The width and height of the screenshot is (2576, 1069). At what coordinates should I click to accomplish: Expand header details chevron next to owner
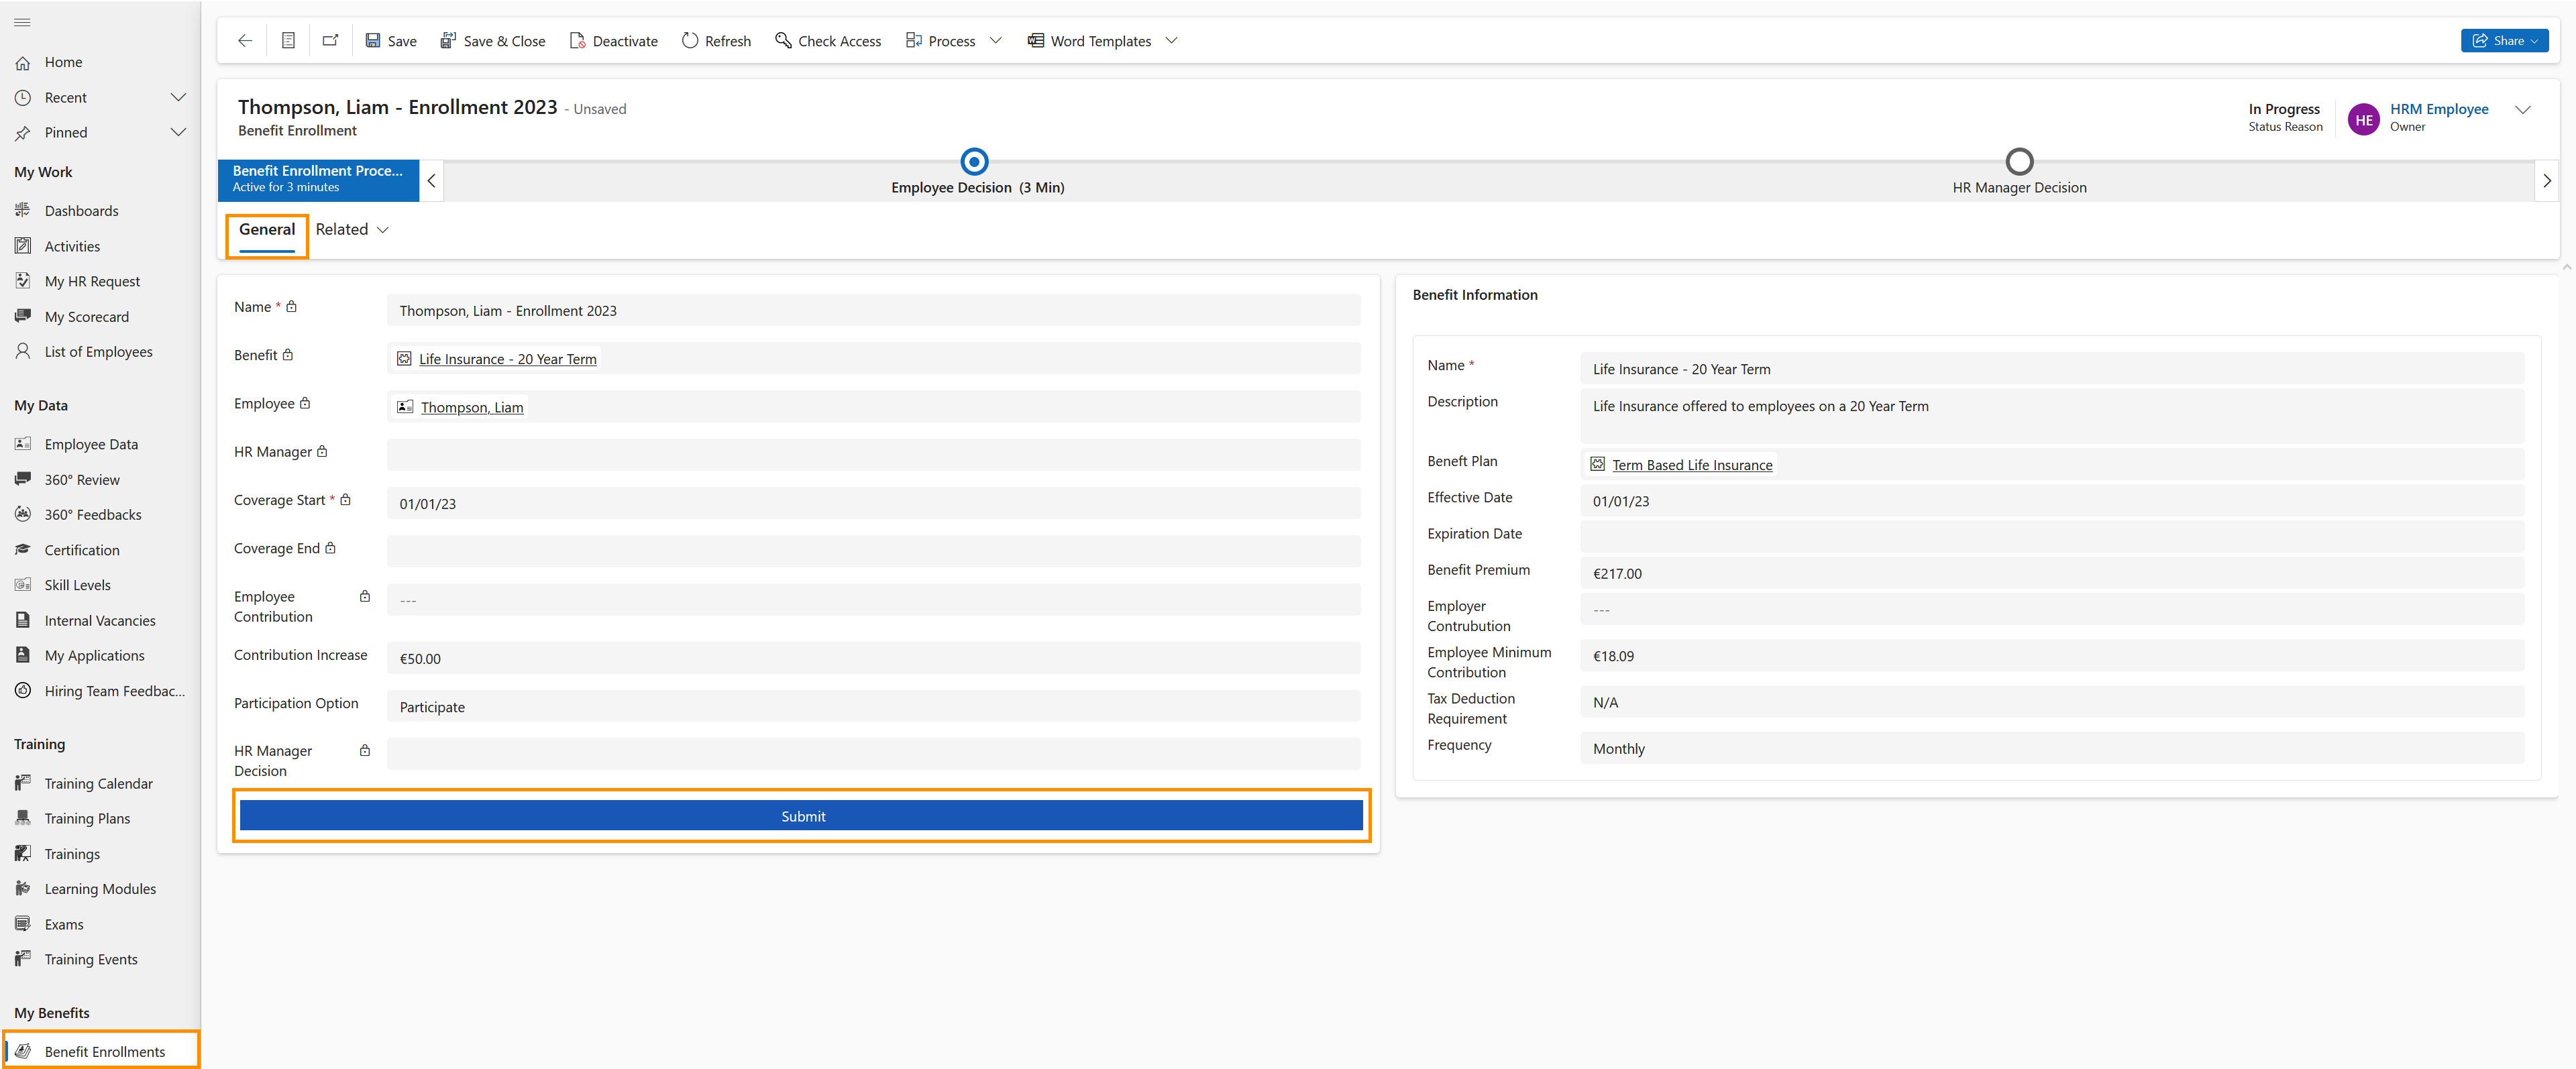(x=2523, y=110)
